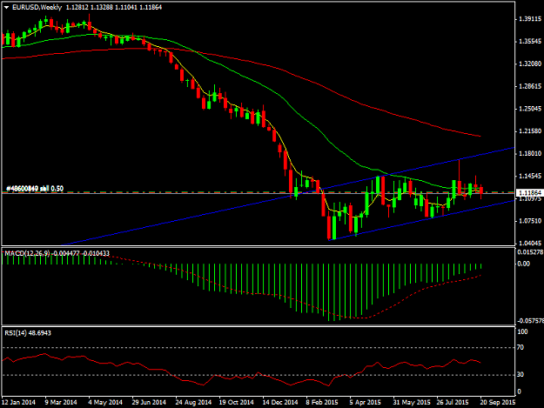This screenshot has height=408, width=544.
Task: Click the MACD 0.015278 scale label
Action: pyautogui.click(x=530, y=252)
